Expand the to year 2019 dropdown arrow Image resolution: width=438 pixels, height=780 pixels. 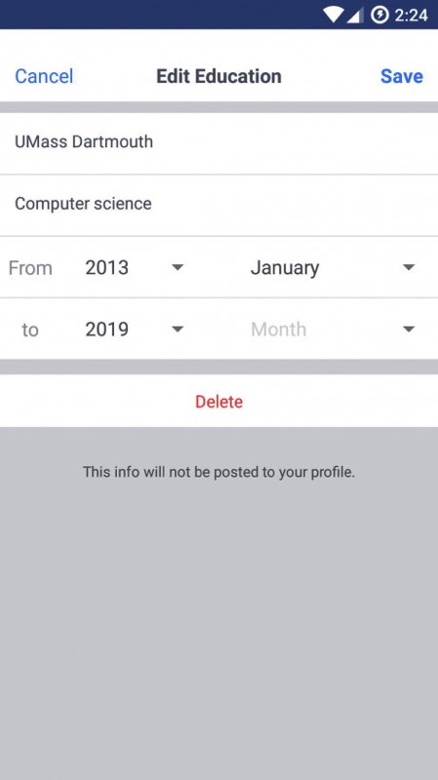point(178,330)
